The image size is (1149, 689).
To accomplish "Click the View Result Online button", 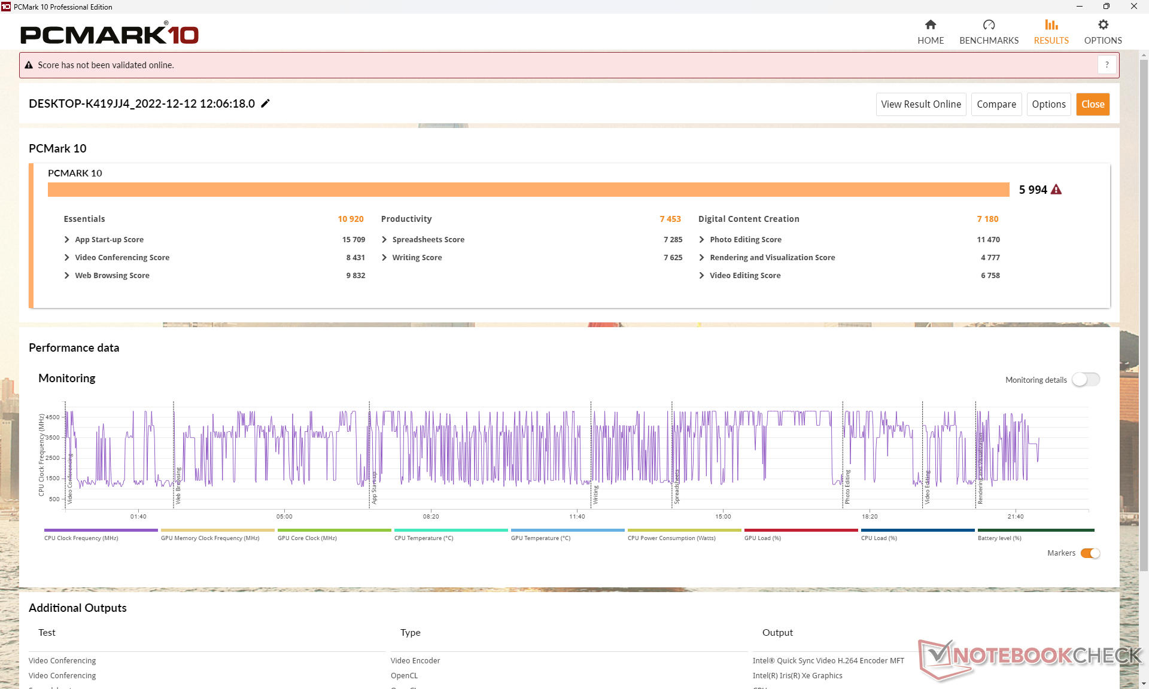I will [920, 104].
